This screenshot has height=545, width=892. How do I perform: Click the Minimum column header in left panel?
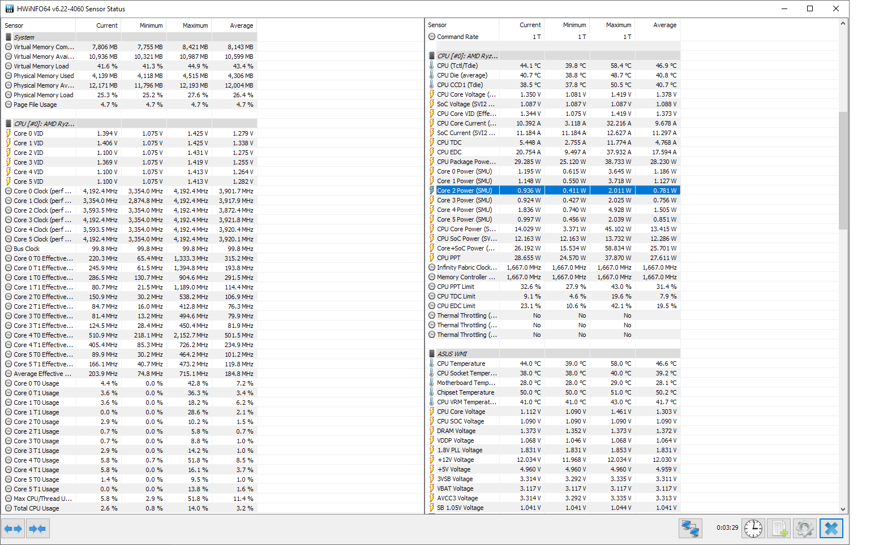pyautogui.click(x=151, y=25)
